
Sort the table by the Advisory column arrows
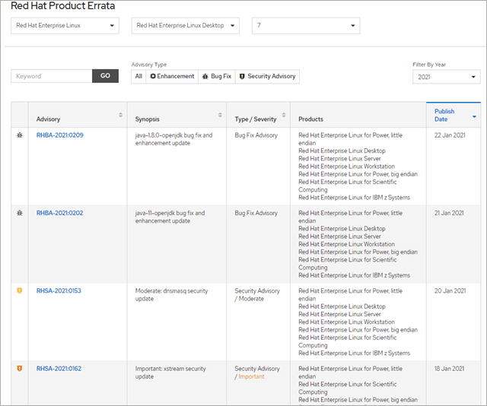click(x=120, y=115)
